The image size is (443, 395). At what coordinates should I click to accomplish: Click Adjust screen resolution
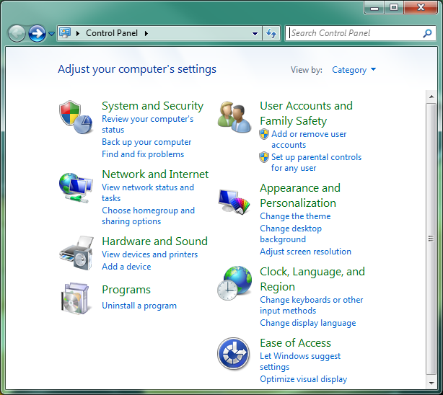305,252
